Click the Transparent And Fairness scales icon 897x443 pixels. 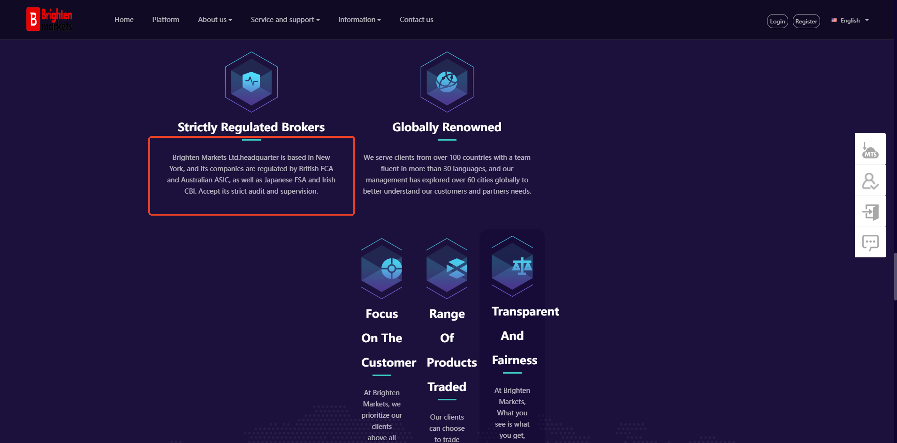[512, 266]
